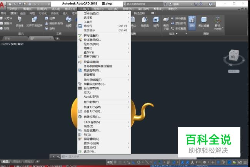Screen dimensions: 250x167
Task: Expand the 宏(A) submenu
Action: tap(104, 92)
